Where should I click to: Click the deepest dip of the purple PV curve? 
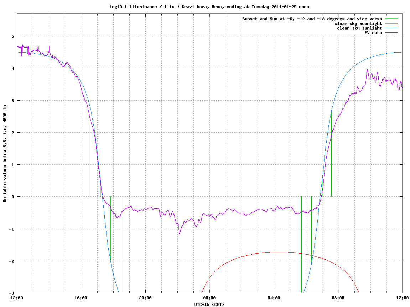(x=180, y=233)
